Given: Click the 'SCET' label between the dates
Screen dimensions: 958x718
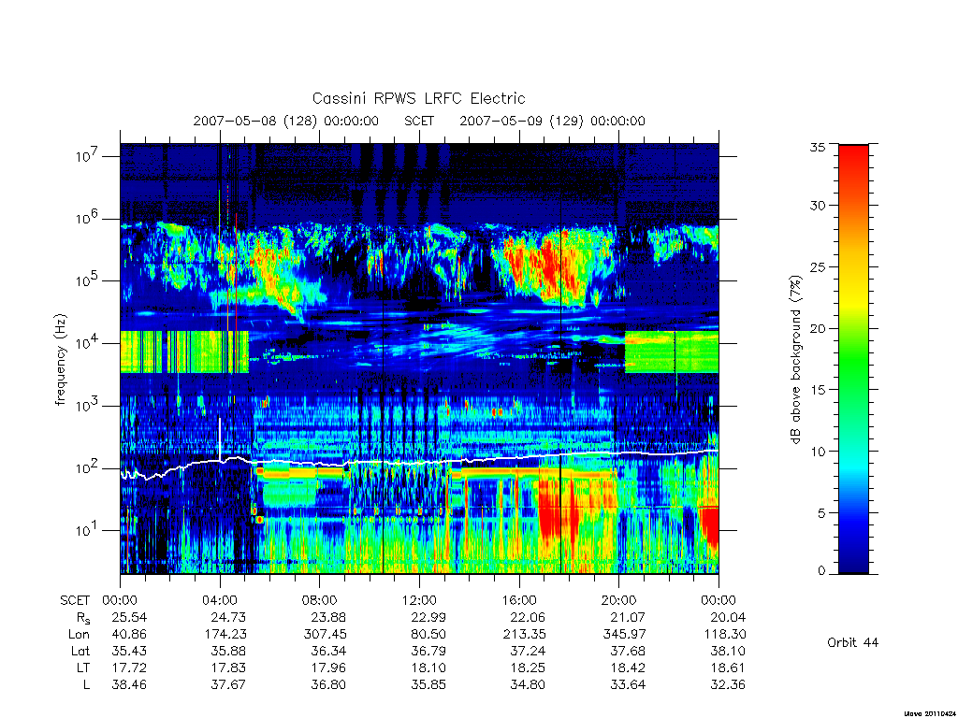Looking at the screenshot, I should [419, 121].
